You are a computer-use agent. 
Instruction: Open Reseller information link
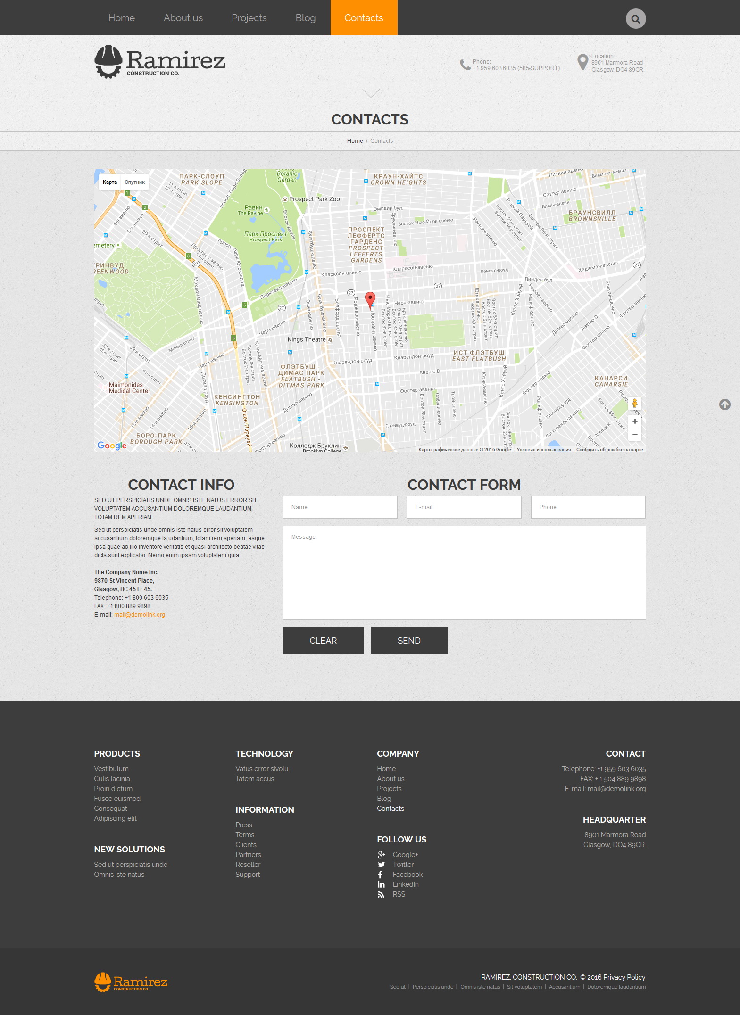[248, 865]
